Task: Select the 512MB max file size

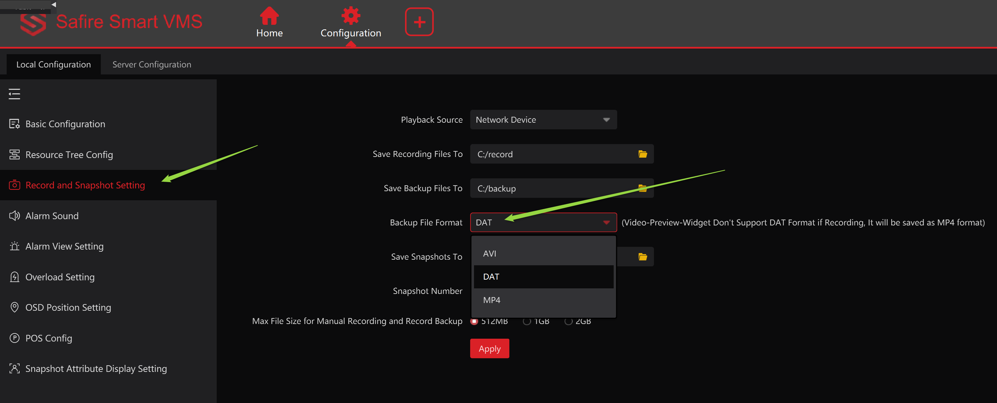Action: 474,322
